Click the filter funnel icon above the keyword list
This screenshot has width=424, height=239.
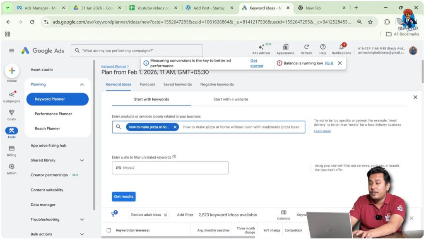(113, 214)
